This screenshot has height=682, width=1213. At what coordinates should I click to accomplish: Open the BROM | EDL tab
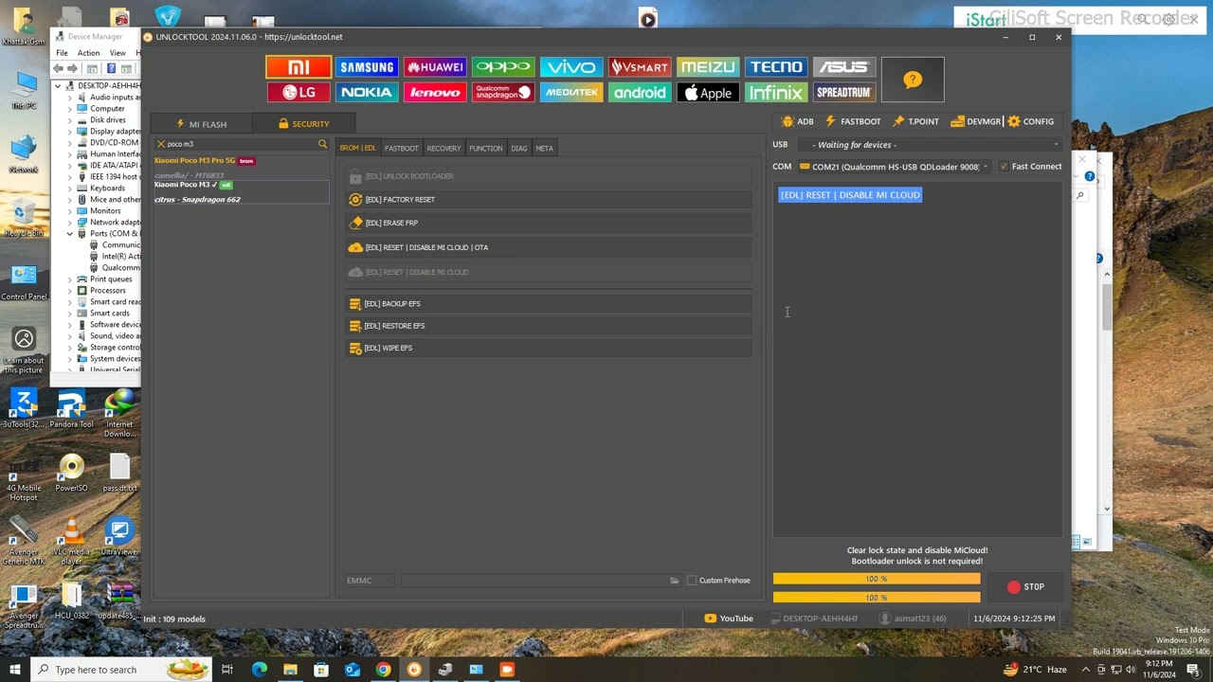(357, 148)
